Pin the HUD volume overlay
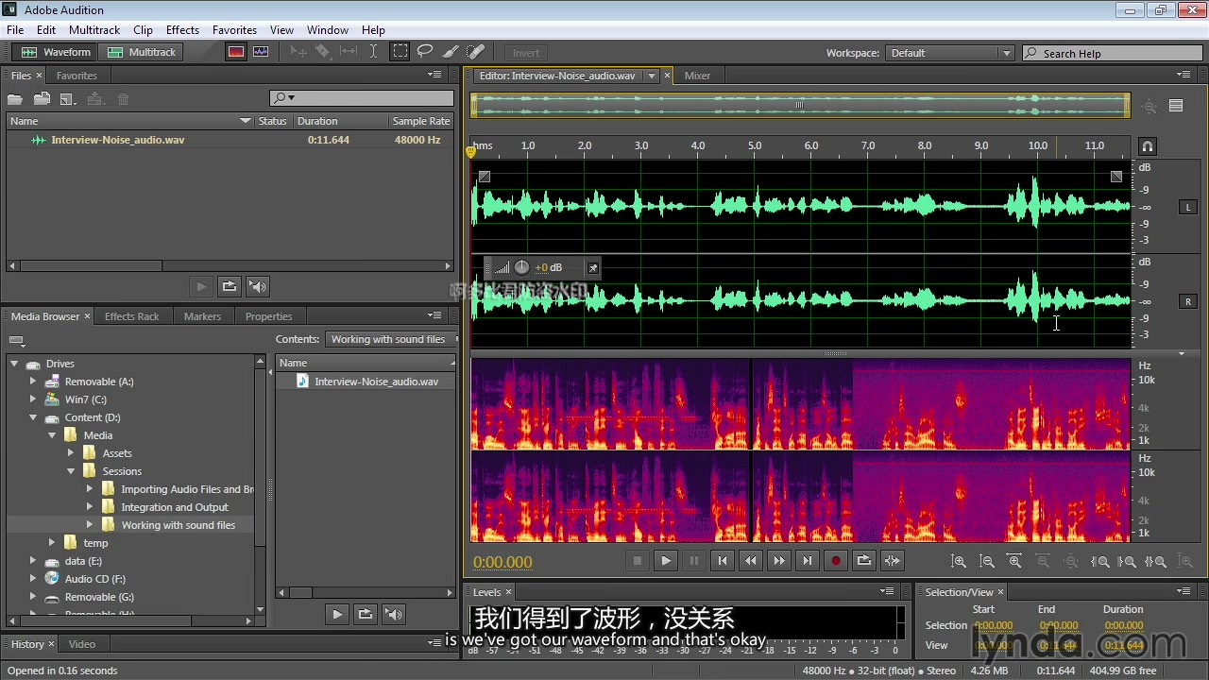Image resolution: width=1209 pixels, height=680 pixels. click(593, 267)
